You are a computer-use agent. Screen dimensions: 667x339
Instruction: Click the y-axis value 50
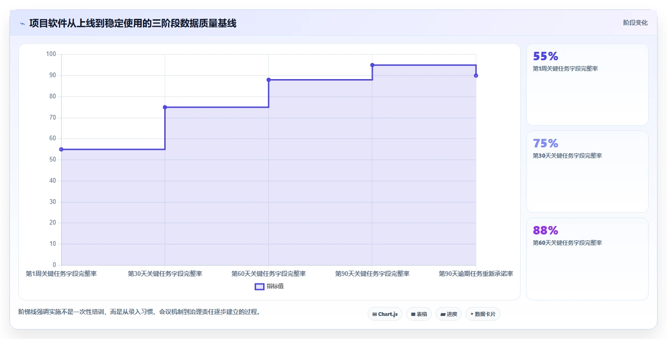click(x=53, y=160)
